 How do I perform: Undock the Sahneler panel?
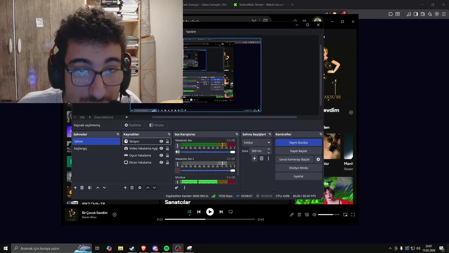[118, 134]
